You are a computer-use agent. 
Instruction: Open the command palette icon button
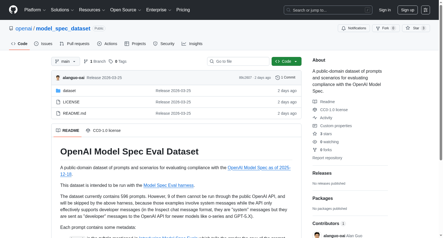[425, 10]
